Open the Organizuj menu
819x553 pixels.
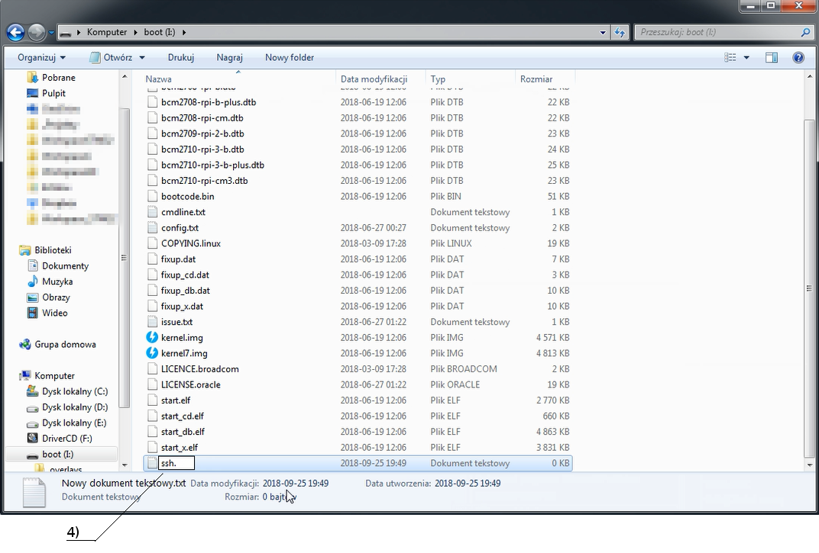click(41, 57)
